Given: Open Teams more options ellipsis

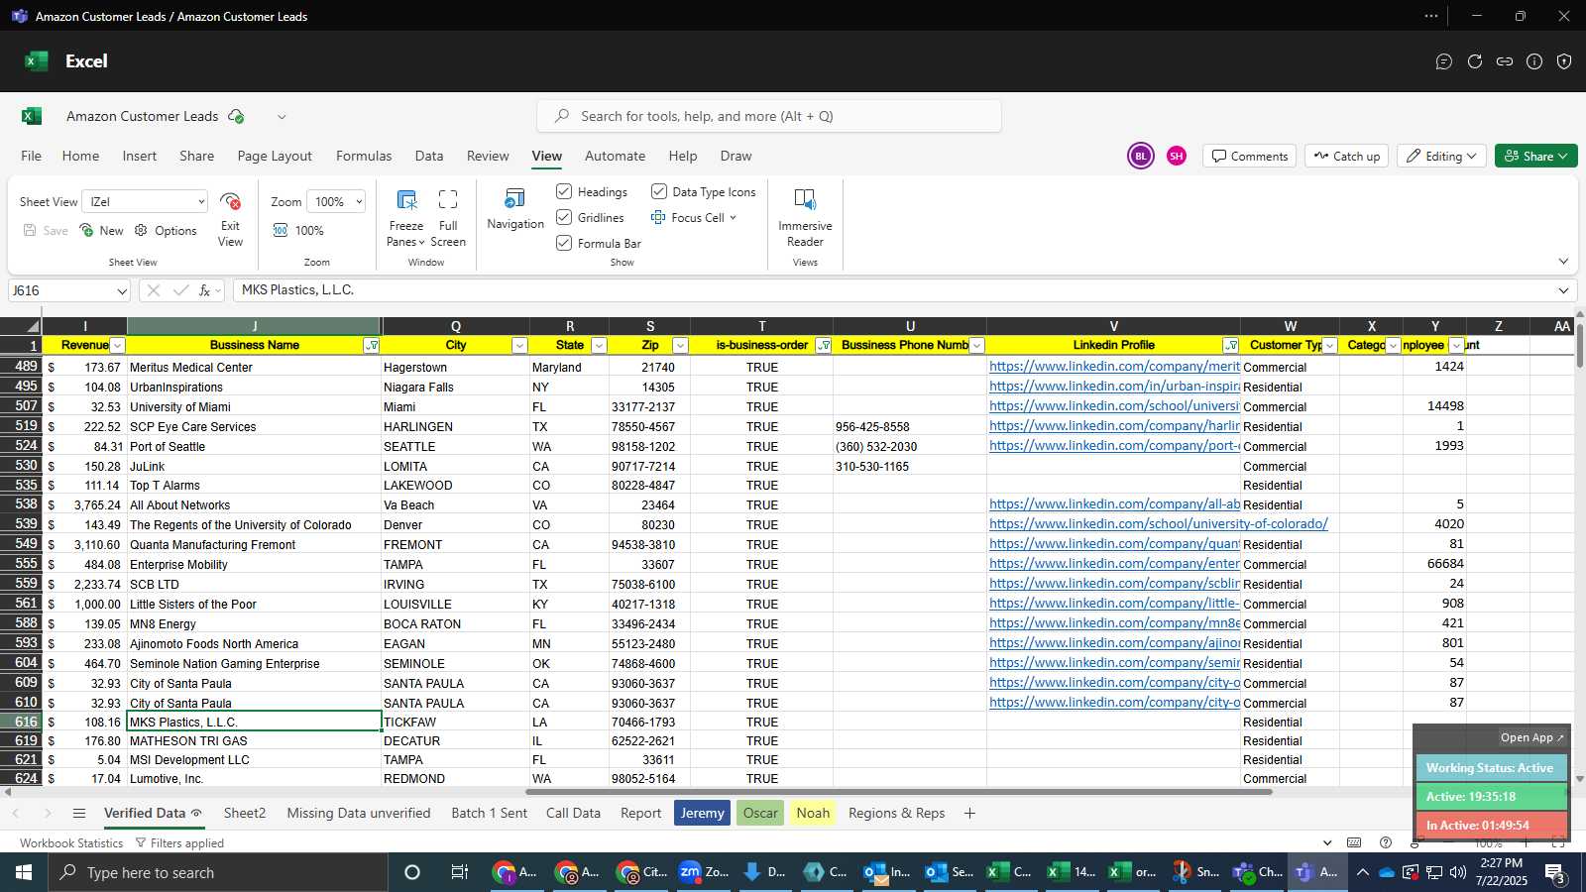Looking at the screenshot, I should (1431, 16).
